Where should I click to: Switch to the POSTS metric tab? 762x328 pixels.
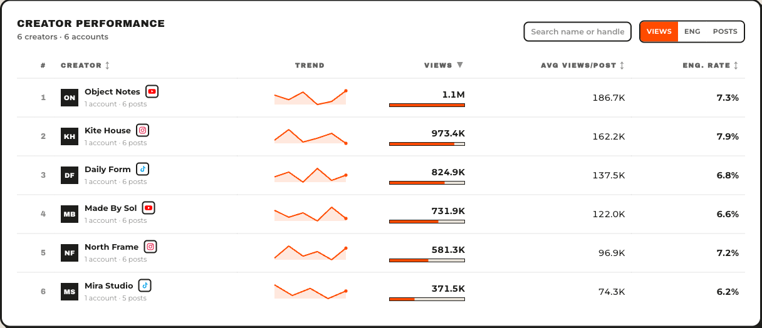click(x=725, y=31)
